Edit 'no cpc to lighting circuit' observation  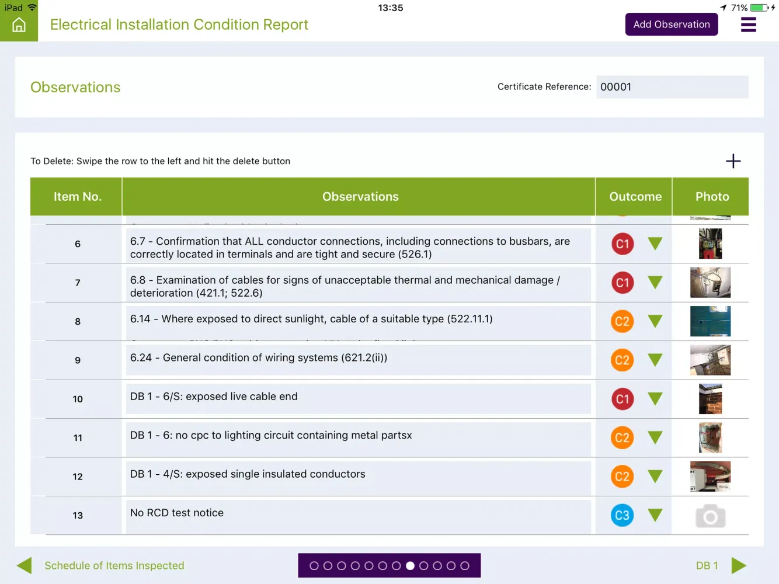(358, 438)
